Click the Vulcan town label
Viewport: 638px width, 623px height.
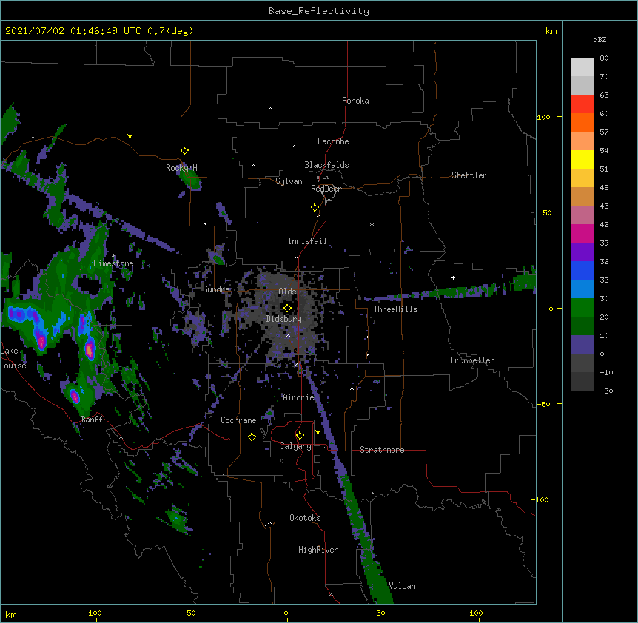pyautogui.click(x=402, y=586)
